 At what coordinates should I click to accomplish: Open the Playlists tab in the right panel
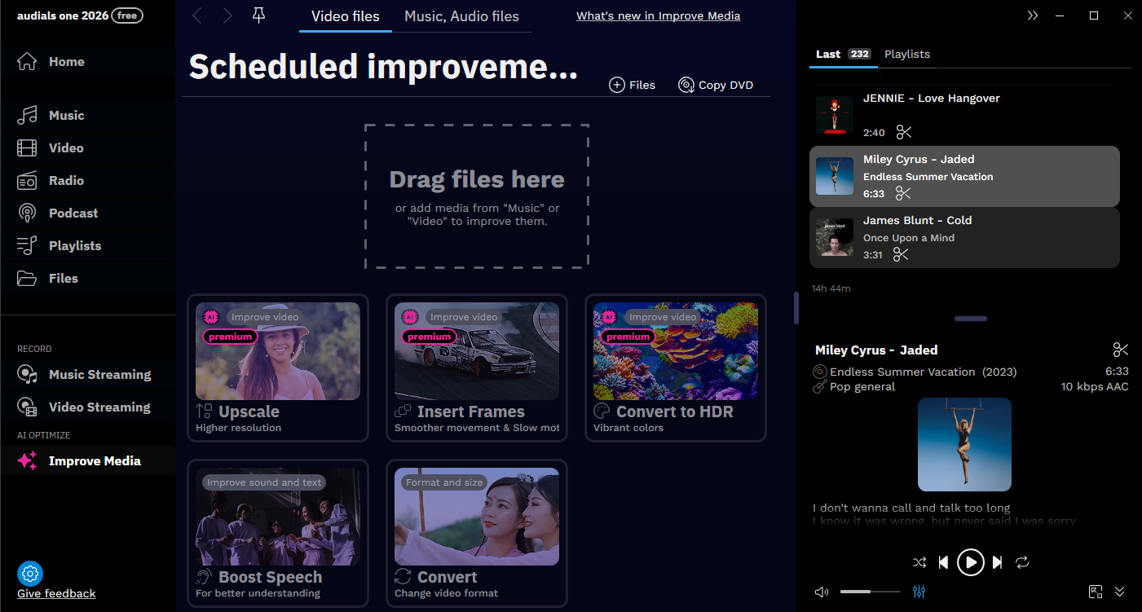tap(906, 54)
